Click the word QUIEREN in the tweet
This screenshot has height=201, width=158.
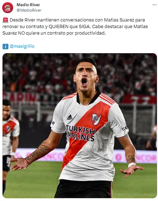click(59, 27)
